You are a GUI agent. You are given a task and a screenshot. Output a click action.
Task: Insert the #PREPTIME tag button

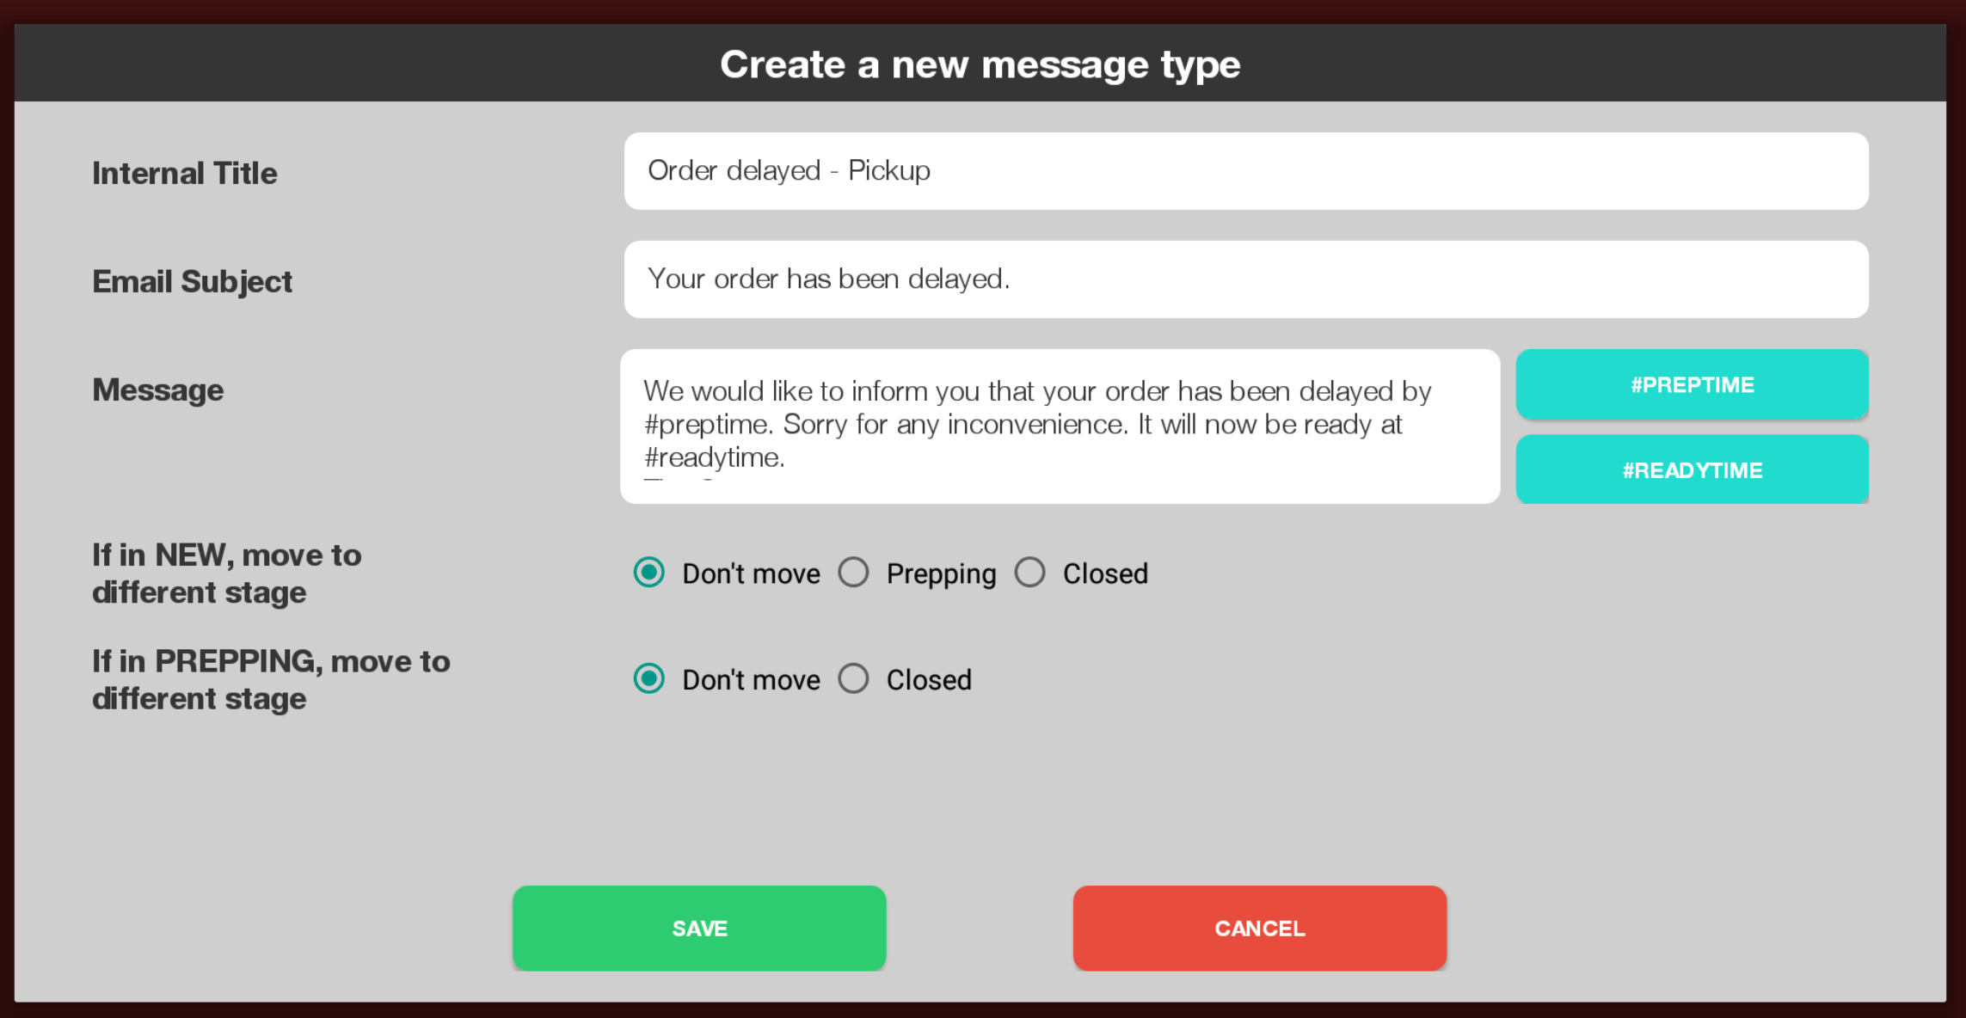1692,384
